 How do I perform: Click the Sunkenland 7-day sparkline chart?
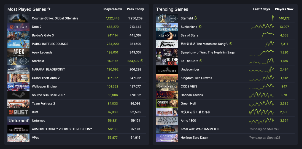click(x=262, y=27)
